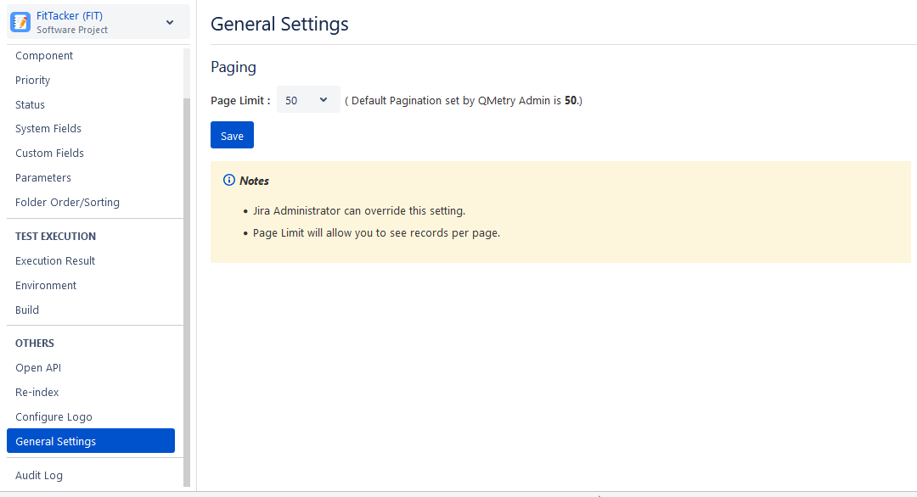Open the Open API page
917x497 pixels.
click(38, 368)
